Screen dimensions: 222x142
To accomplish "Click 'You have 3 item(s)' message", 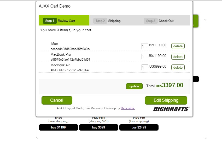I will (66, 30).
